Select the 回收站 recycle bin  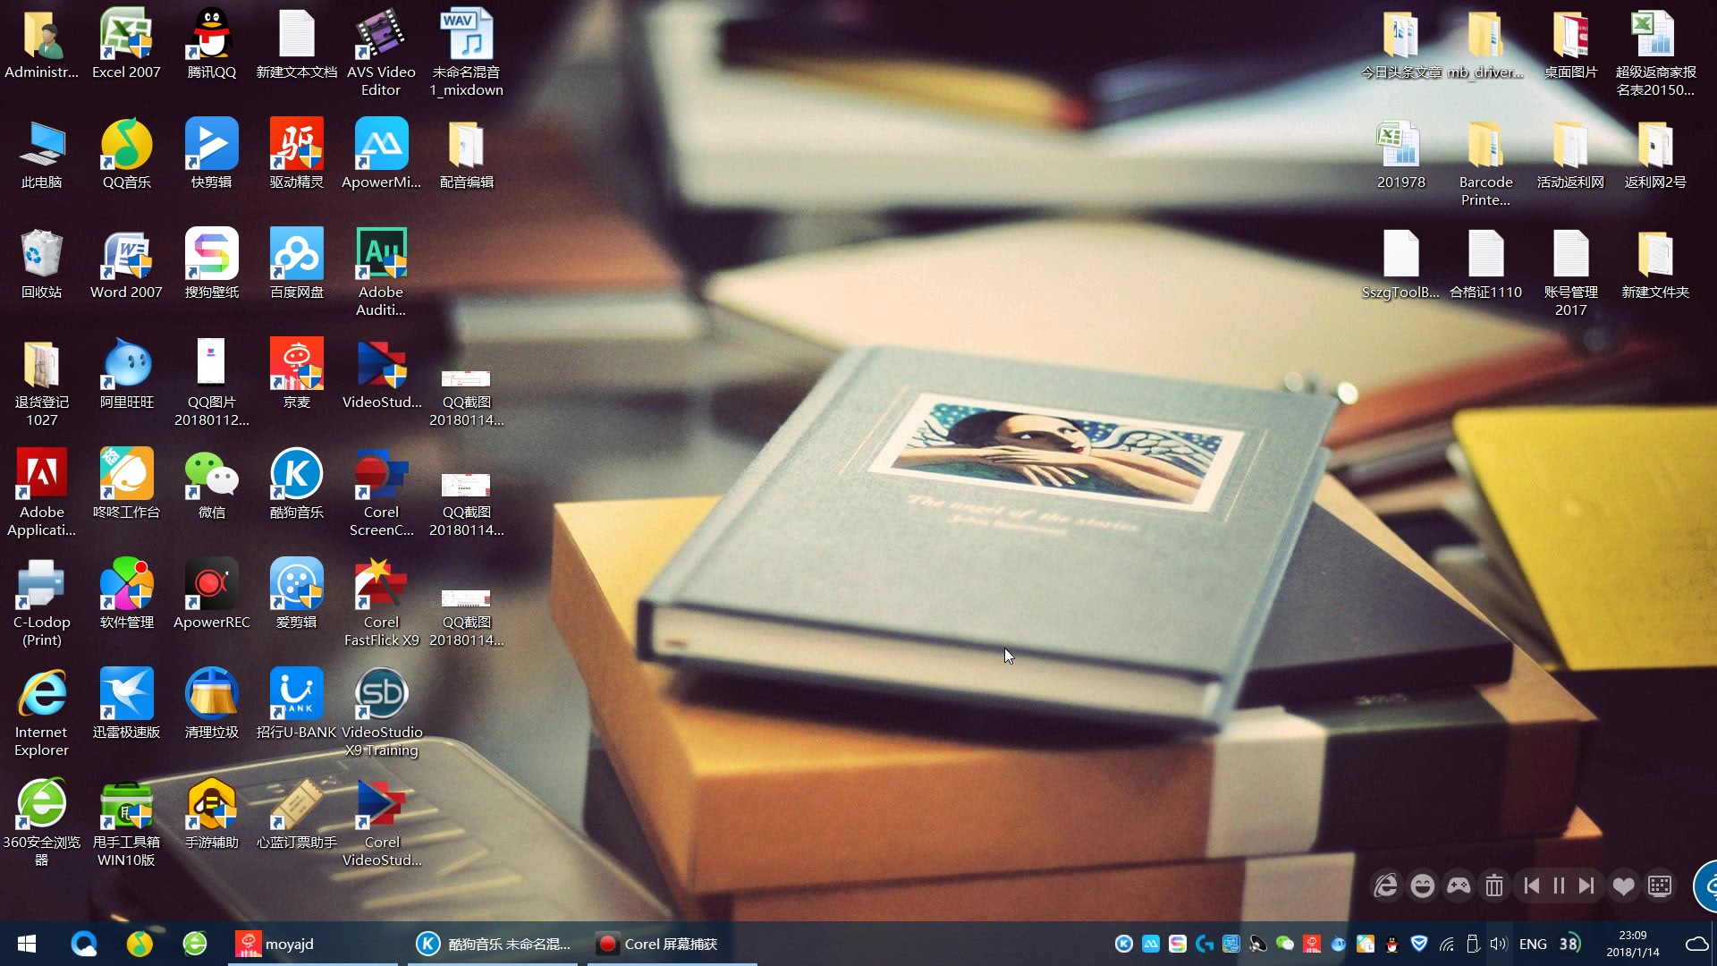(41, 265)
